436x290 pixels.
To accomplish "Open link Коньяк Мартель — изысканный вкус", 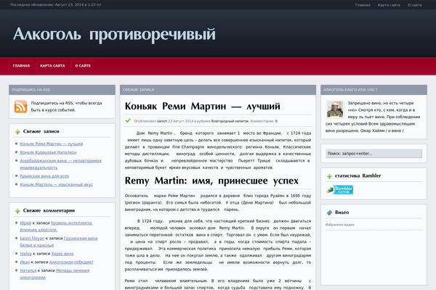I will [x=57, y=184].
